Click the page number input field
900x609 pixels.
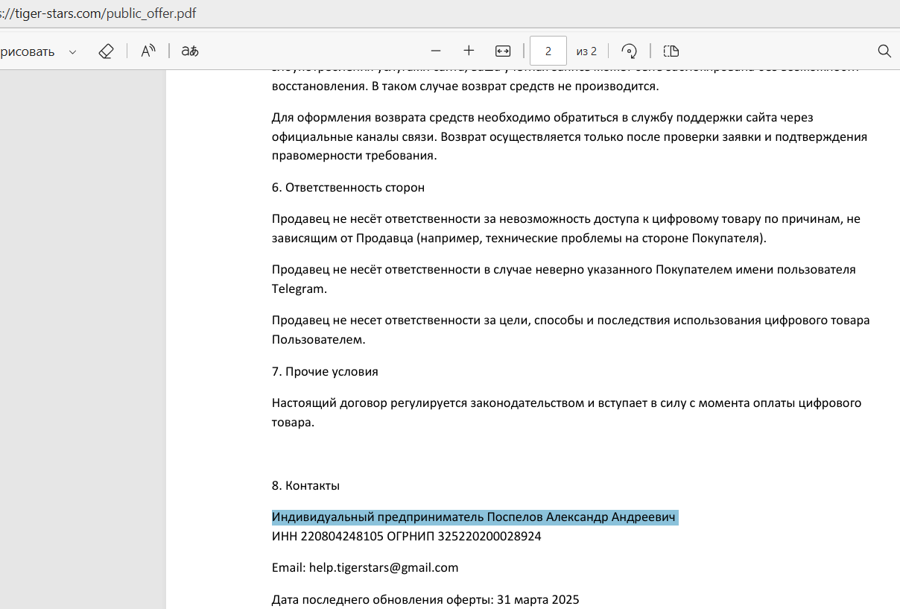pyautogui.click(x=548, y=51)
